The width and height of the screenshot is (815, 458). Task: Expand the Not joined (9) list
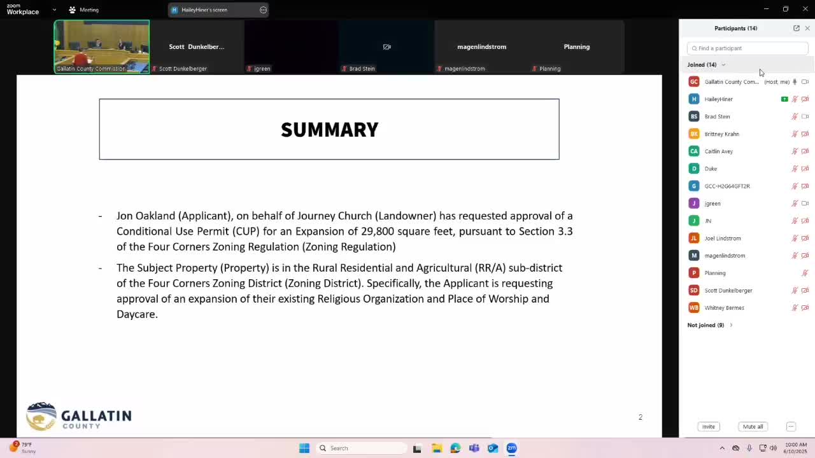(731, 325)
